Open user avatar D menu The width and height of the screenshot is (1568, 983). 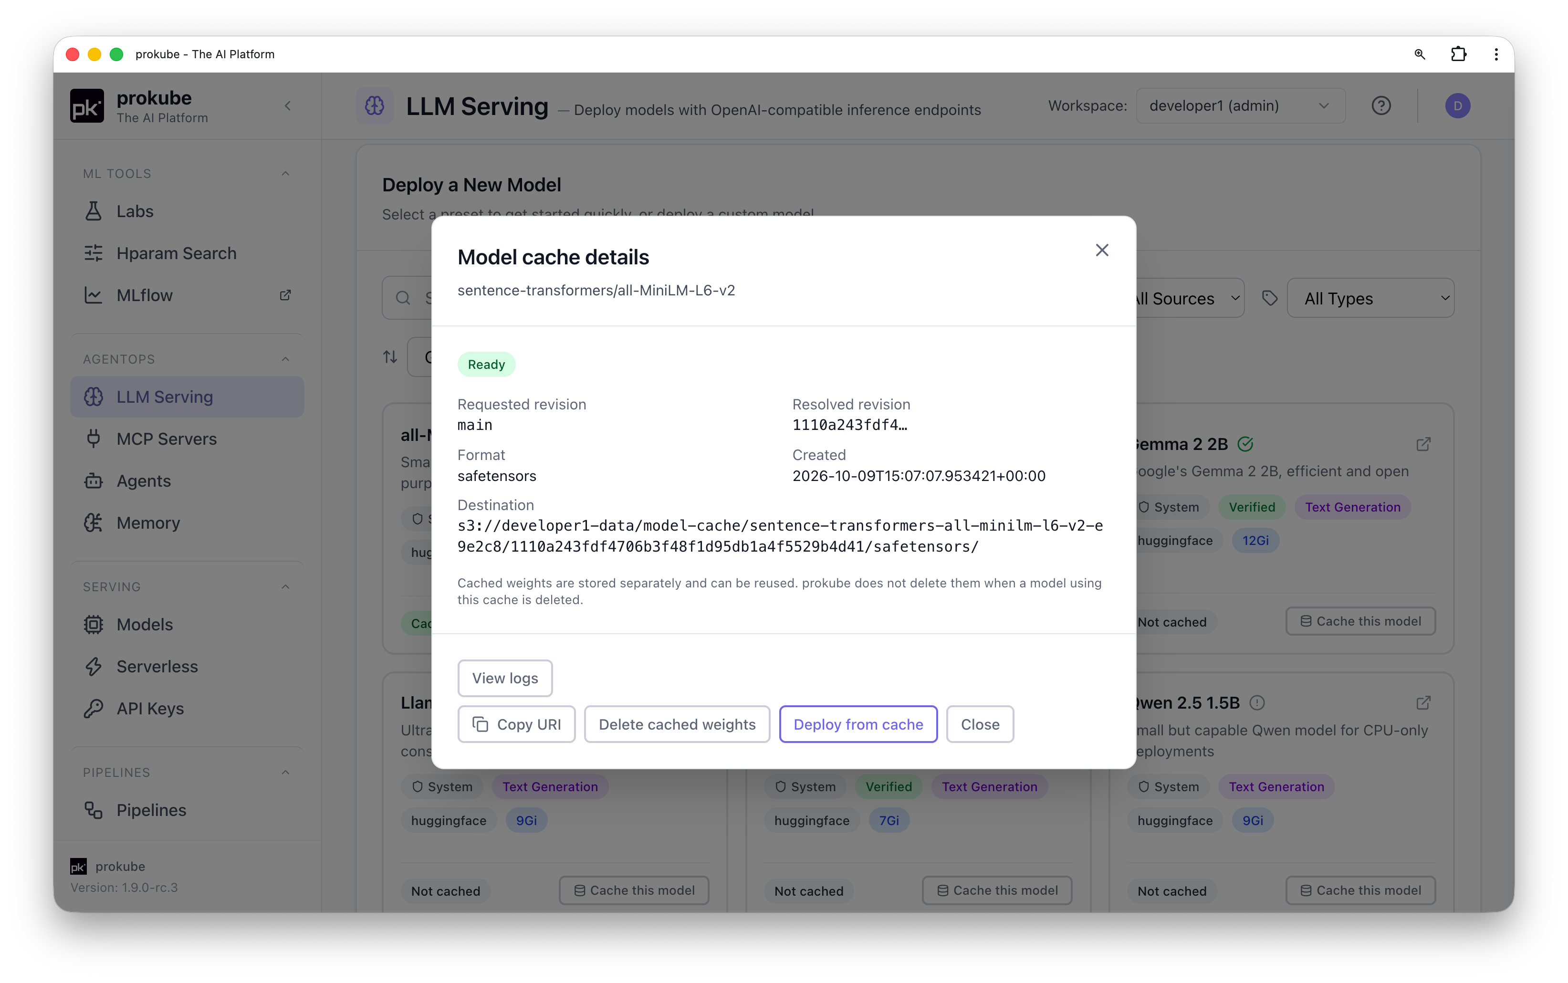pyautogui.click(x=1457, y=106)
